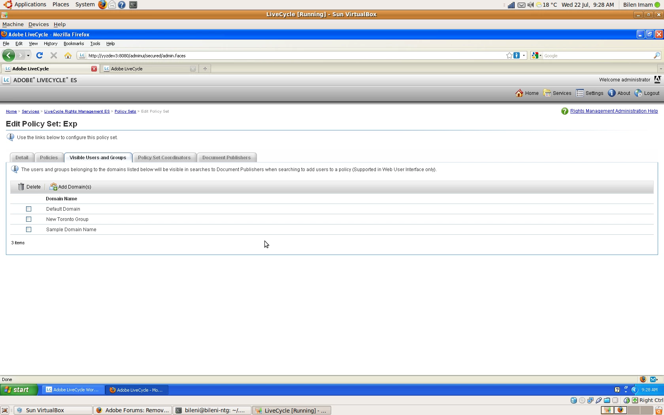Open the Firefox File menu
The height and width of the screenshot is (415, 664).
(6, 44)
